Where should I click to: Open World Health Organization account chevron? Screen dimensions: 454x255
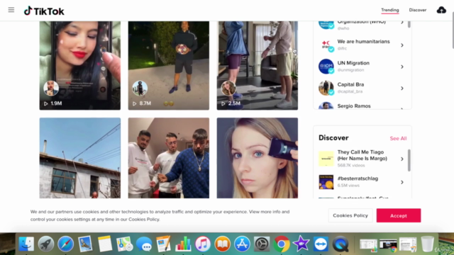pyautogui.click(x=402, y=22)
